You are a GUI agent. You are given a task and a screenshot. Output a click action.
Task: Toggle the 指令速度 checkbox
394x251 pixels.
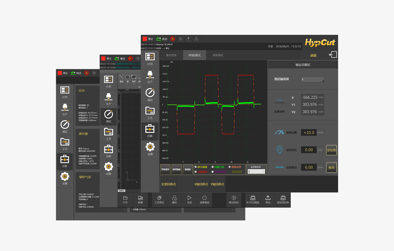[196, 167]
